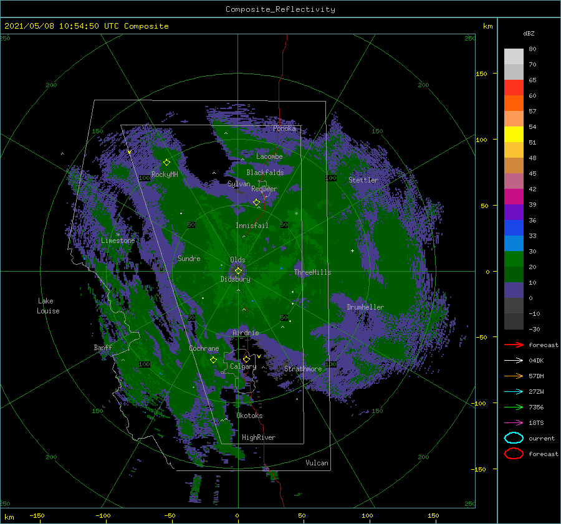Click the Vulcan label
561x524 pixels.
pos(317,463)
